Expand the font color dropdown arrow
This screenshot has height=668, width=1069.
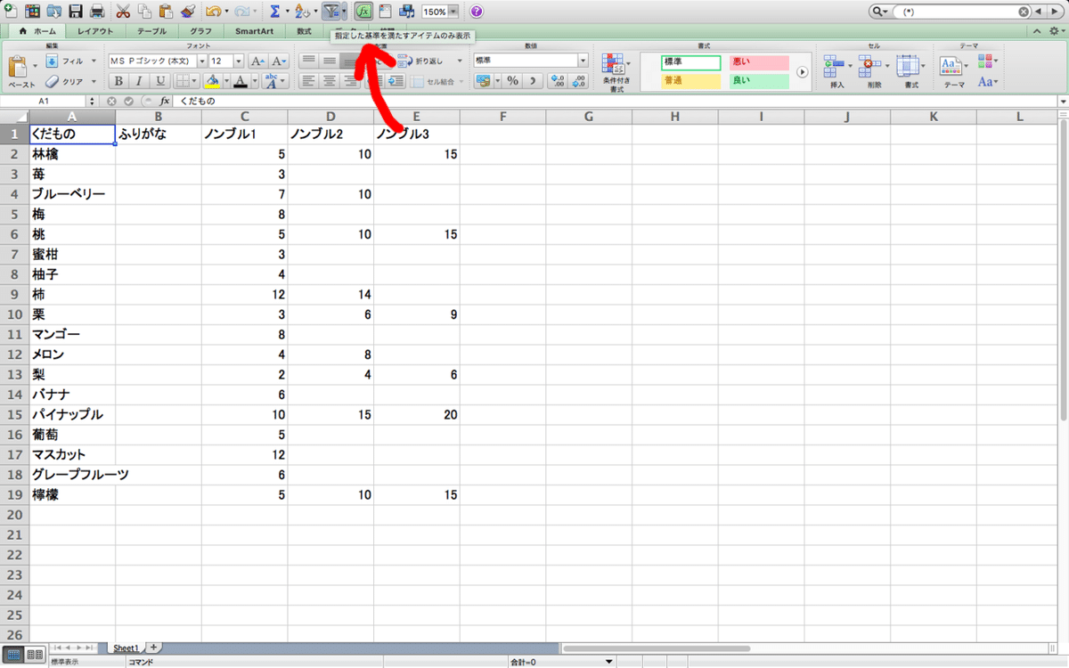(x=256, y=81)
